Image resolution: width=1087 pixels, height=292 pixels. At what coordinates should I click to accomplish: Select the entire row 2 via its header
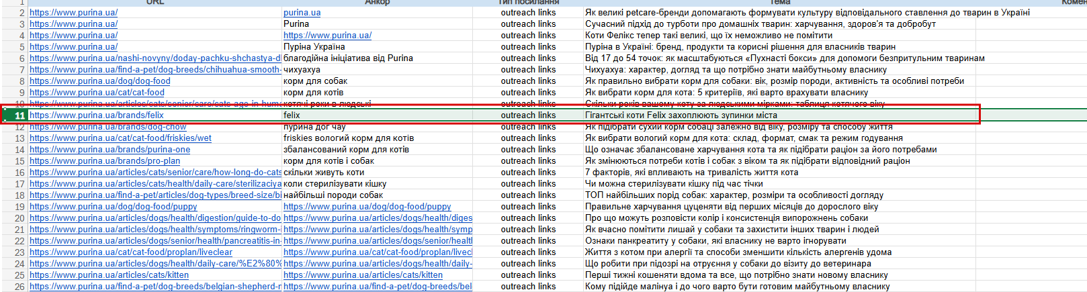(x=14, y=13)
